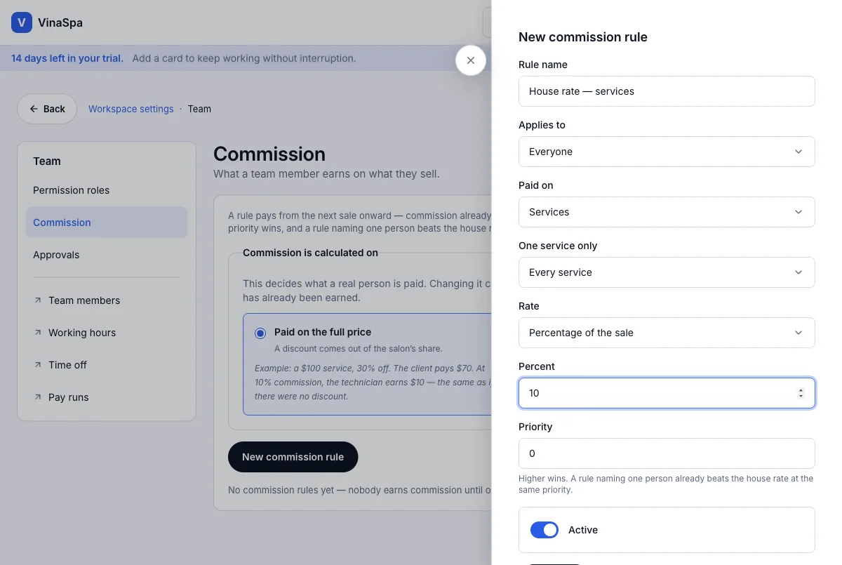Click the Back button
Screen dimensions: 842x565
pyautogui.click(x=47, y=109)
